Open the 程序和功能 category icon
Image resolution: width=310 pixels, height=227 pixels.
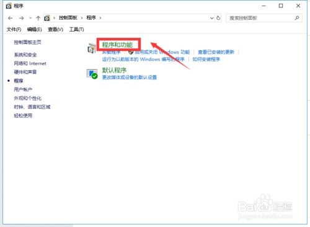(92, 48)
